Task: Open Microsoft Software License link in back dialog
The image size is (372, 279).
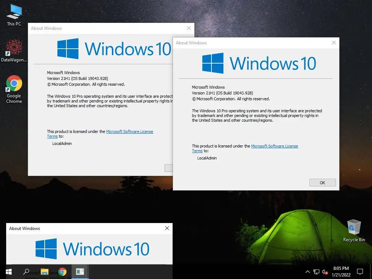Action: pos(130,132)
